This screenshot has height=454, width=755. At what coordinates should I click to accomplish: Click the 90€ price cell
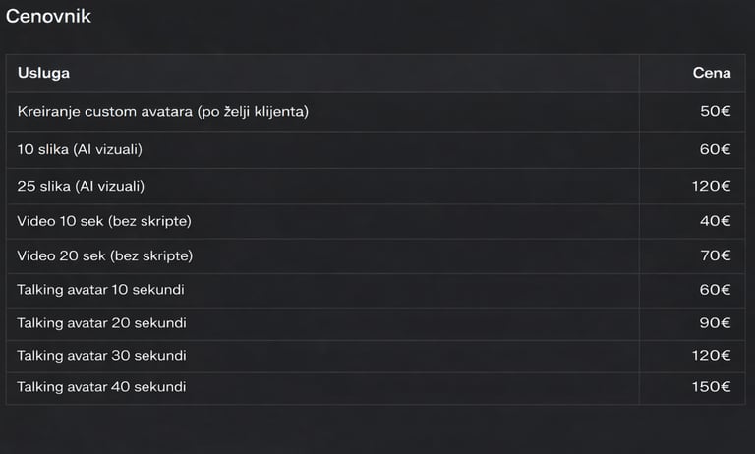coord(715,323)
